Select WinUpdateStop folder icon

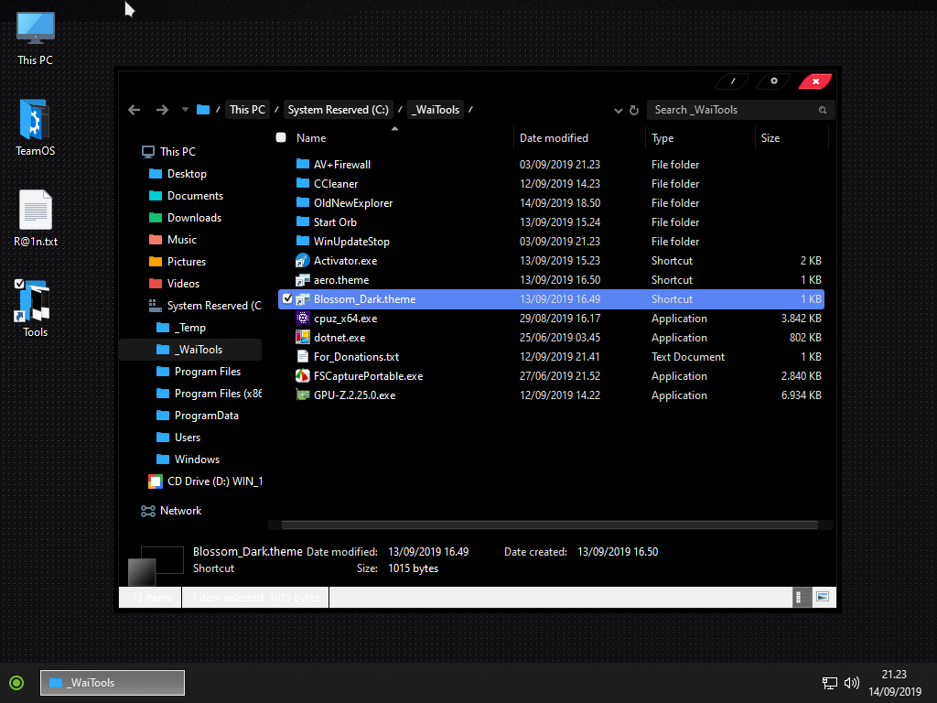click(303, 241)
